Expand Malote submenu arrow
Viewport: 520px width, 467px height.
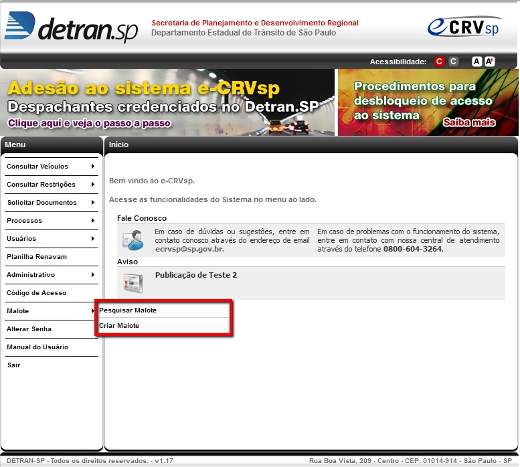click(x=93, y=311)
